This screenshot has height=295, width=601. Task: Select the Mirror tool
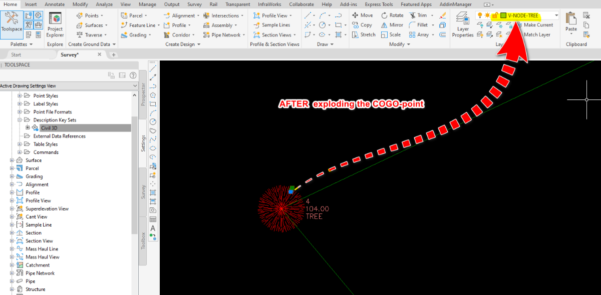[392, 25]
